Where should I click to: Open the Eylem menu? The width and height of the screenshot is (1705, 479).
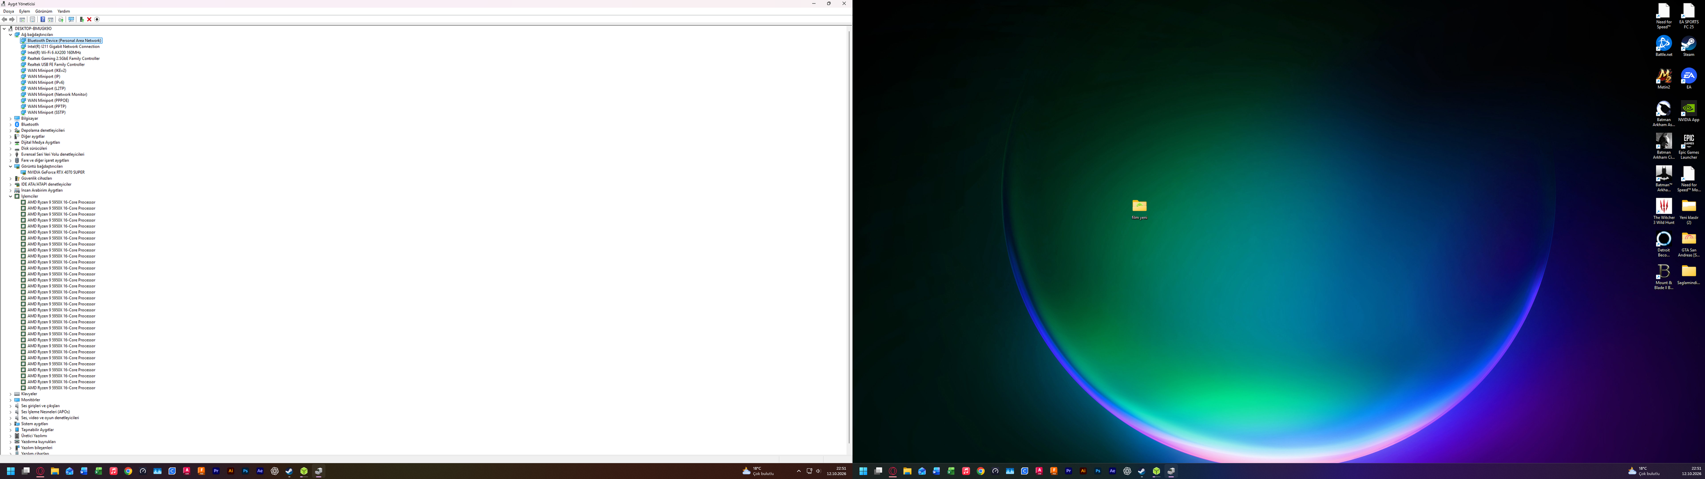tap(24, 11)
